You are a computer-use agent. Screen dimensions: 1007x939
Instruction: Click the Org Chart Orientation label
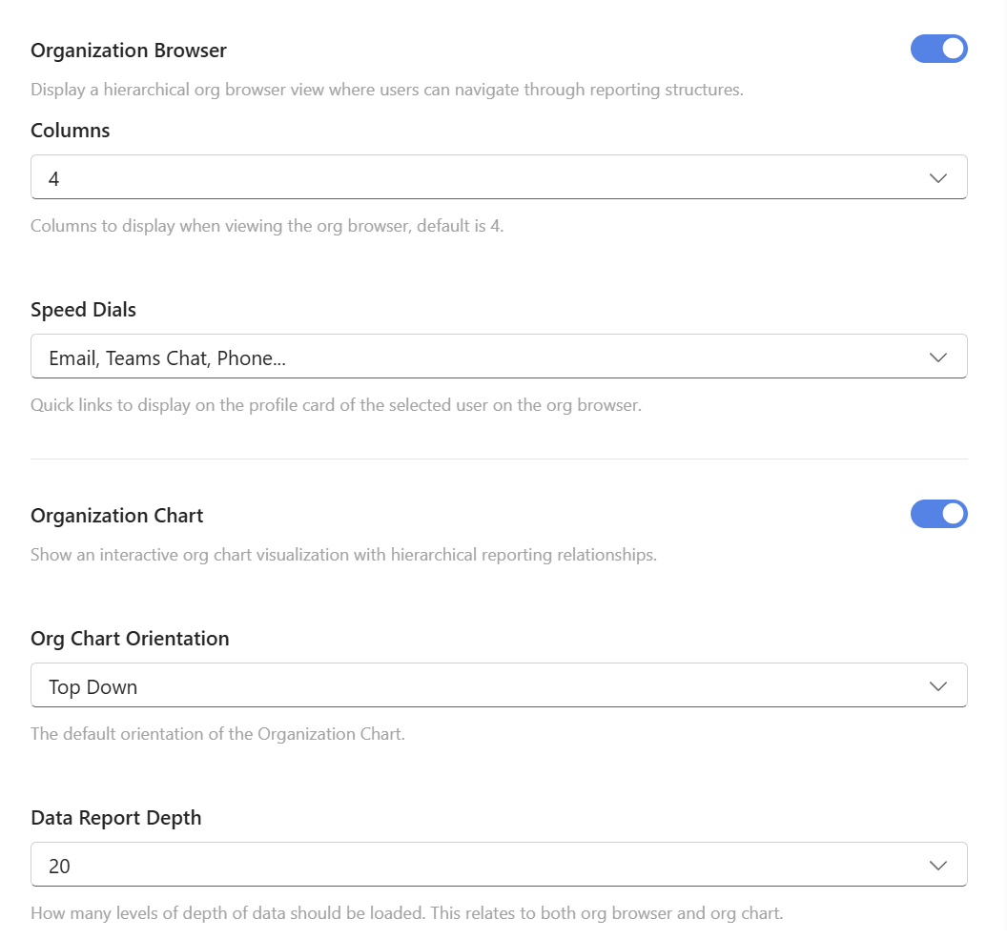point(130,639)
